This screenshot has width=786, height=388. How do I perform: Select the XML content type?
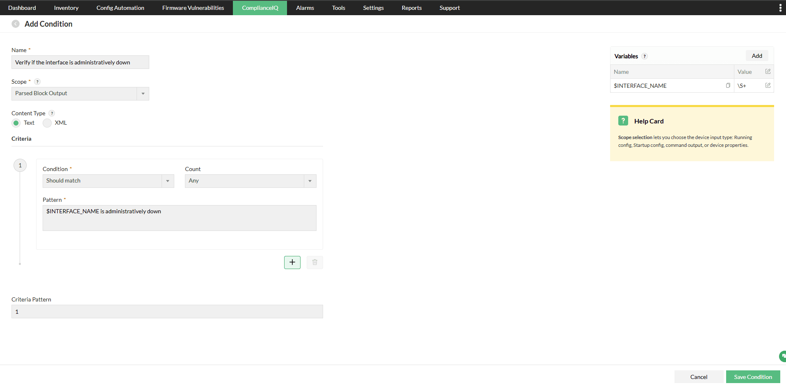(x=47, y=123)
